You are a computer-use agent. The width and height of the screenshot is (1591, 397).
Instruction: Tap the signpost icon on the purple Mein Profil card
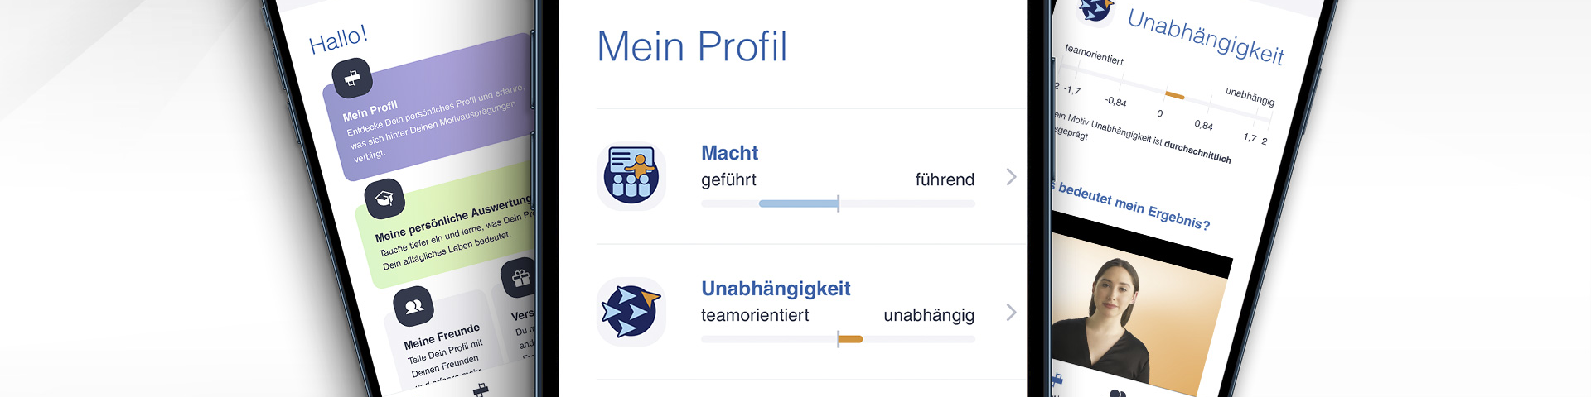pos(352,78)
